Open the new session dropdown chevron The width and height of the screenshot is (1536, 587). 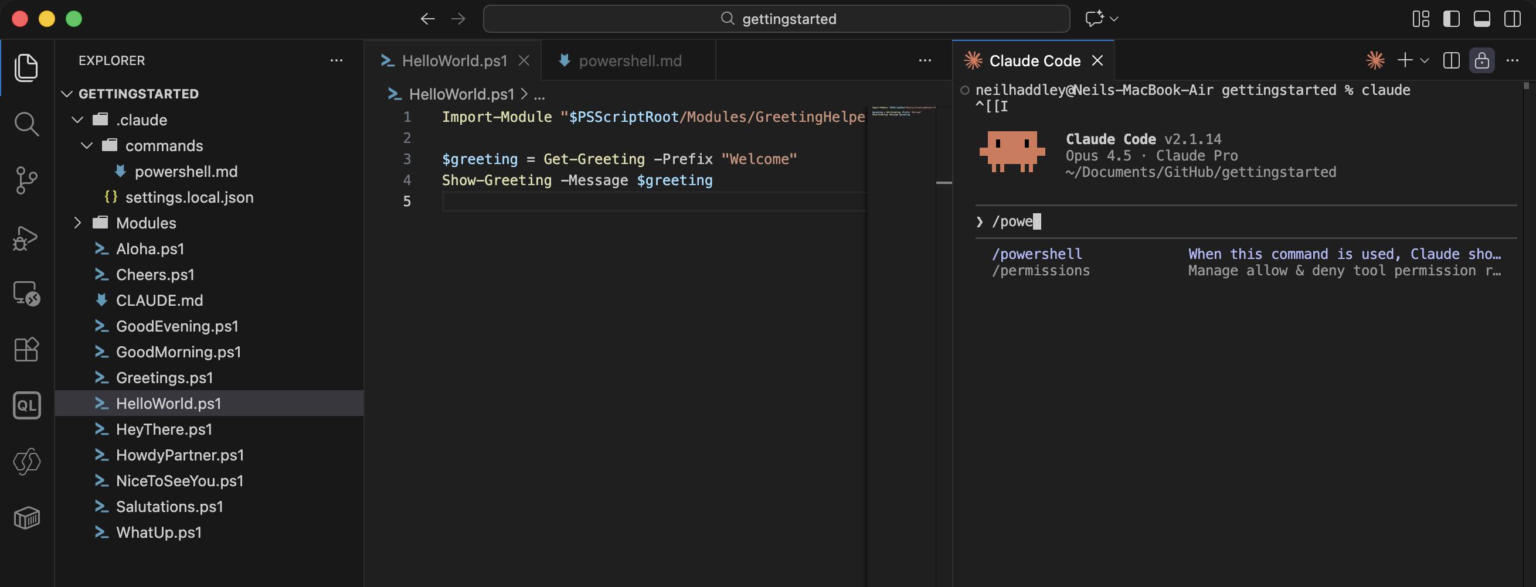click(1425, 60)
